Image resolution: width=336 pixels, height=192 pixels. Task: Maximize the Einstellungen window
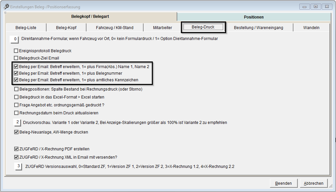[316, 7]
